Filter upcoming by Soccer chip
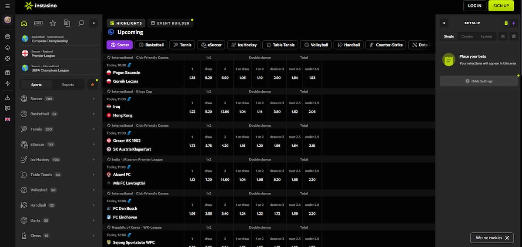The width and height of the screenshot is (522, 247). (x=120, y=45)
